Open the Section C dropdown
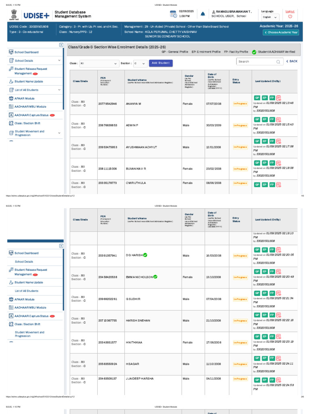The width and height of the screenshot is (310, 414). [140, 63]
